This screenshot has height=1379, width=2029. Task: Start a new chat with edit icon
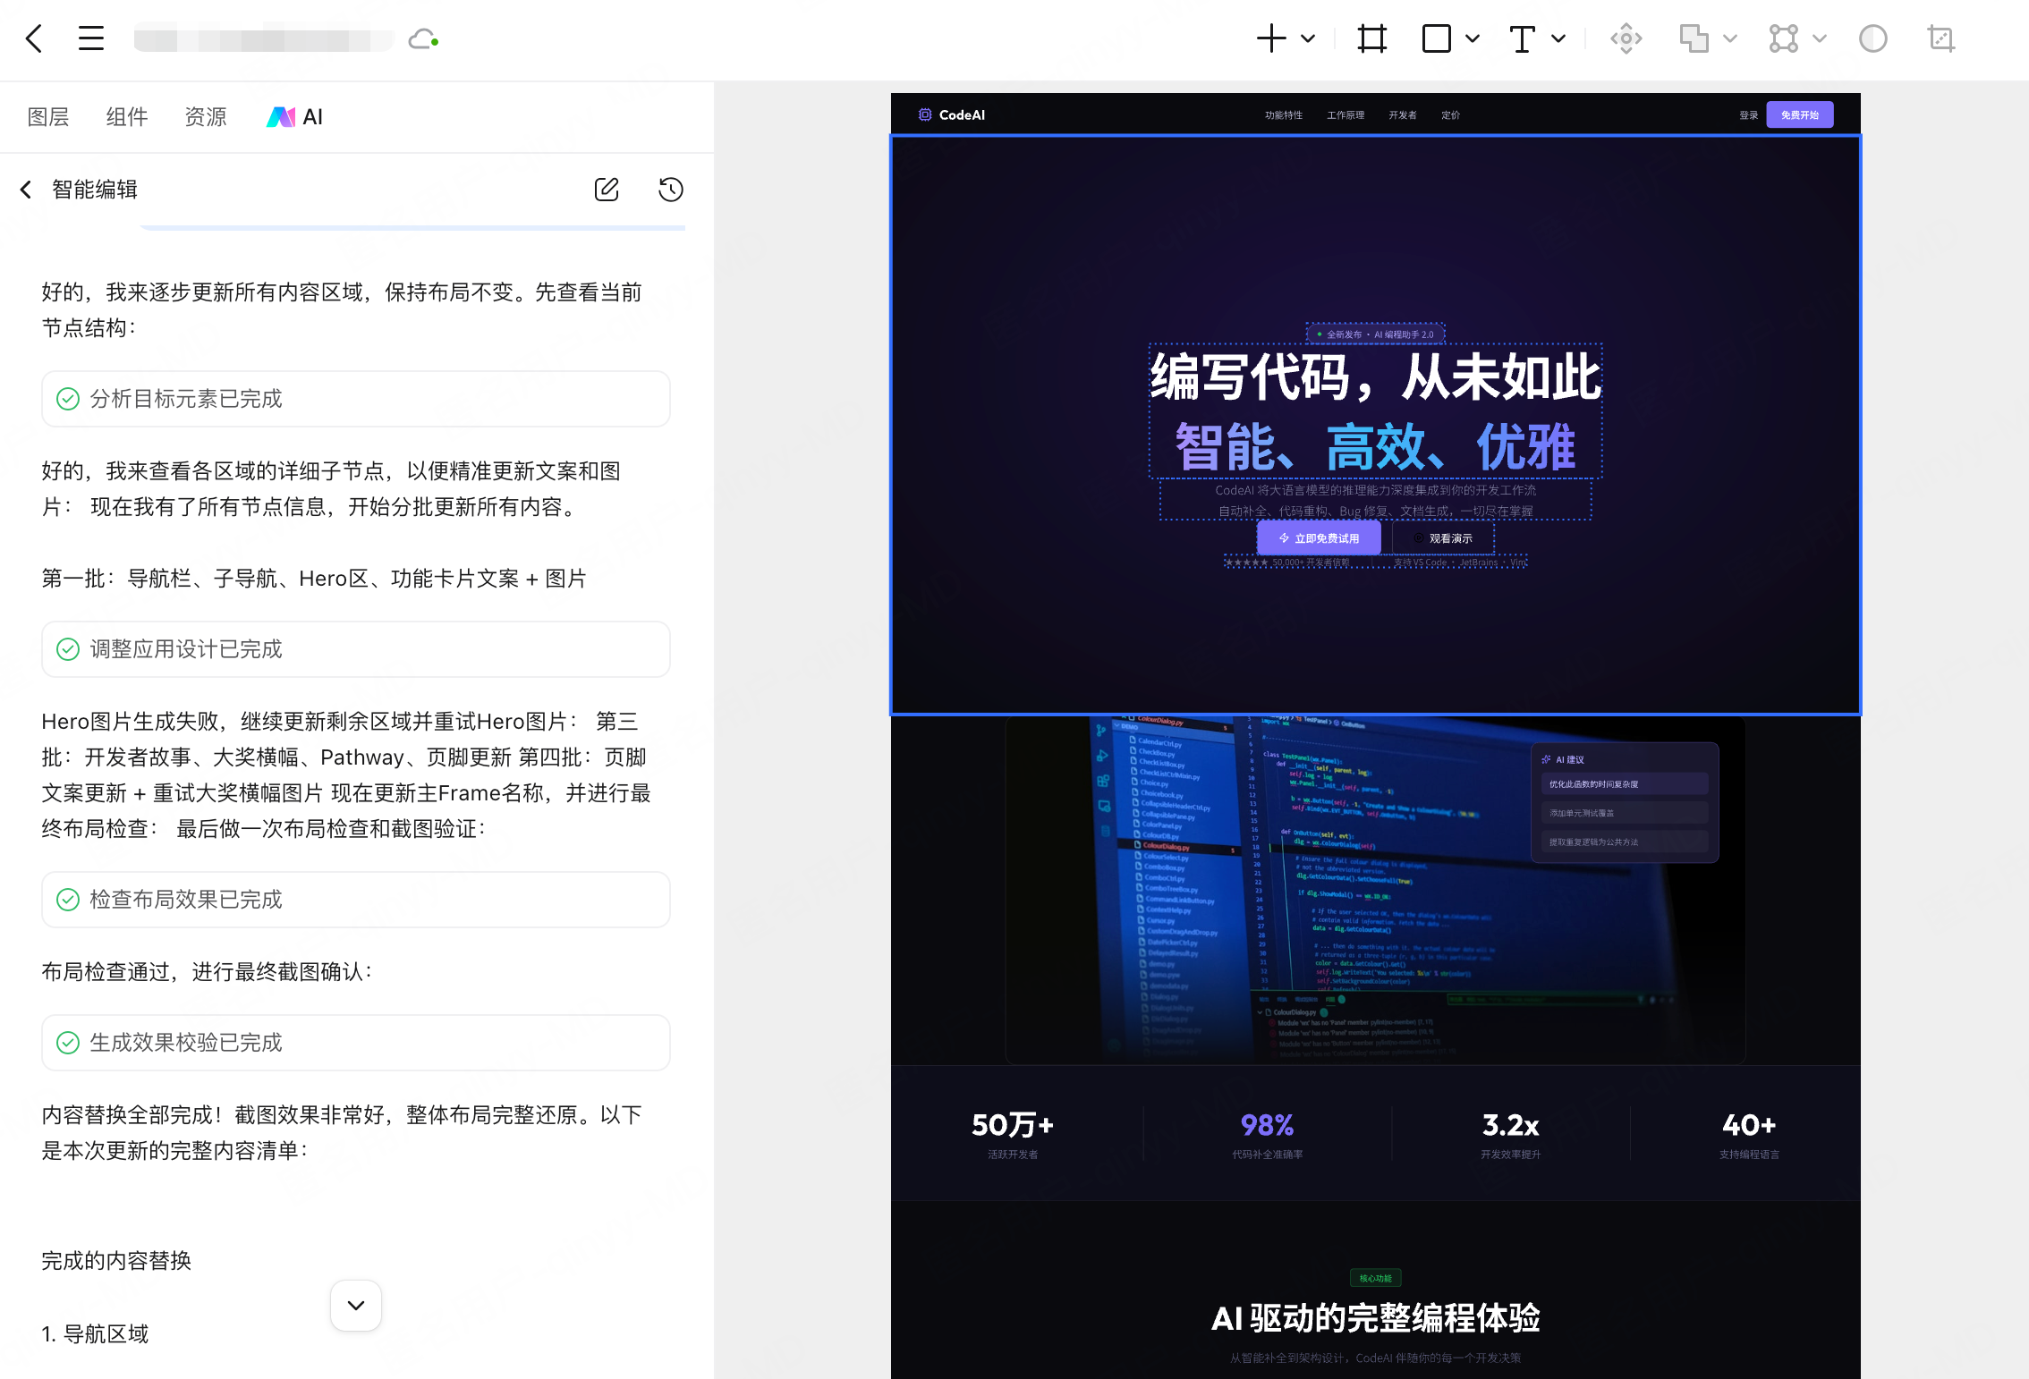tap(607, 190)
